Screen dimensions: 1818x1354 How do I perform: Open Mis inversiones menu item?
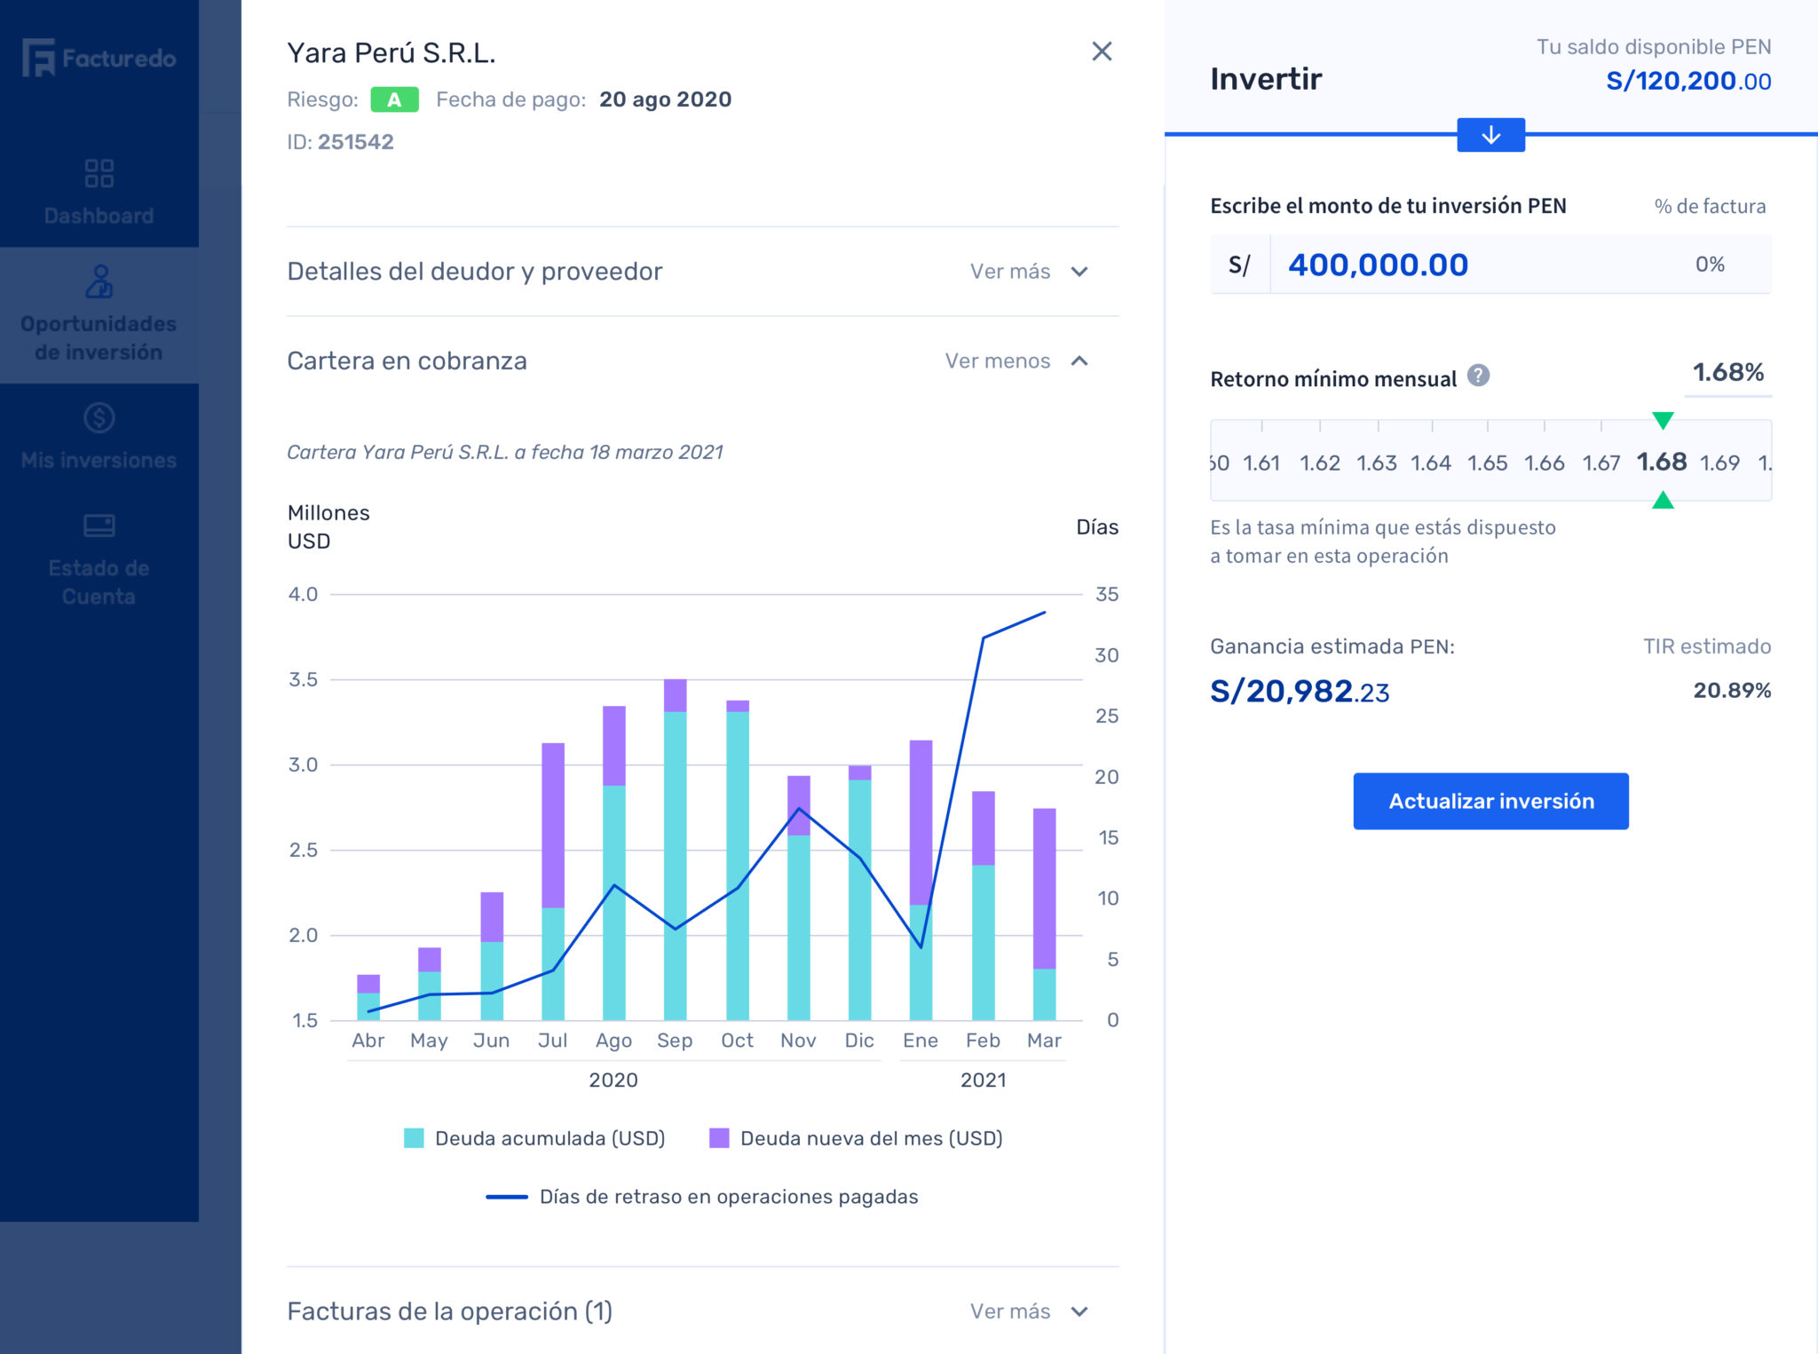(x=99, y=437)
